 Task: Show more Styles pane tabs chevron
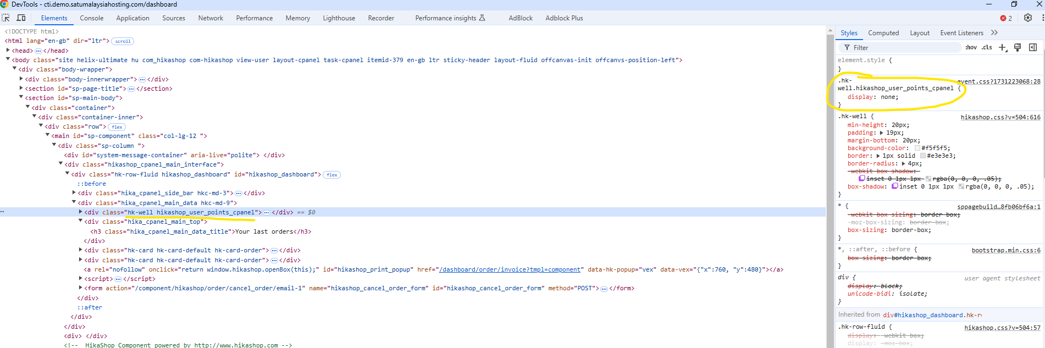(x=994, y=33)
